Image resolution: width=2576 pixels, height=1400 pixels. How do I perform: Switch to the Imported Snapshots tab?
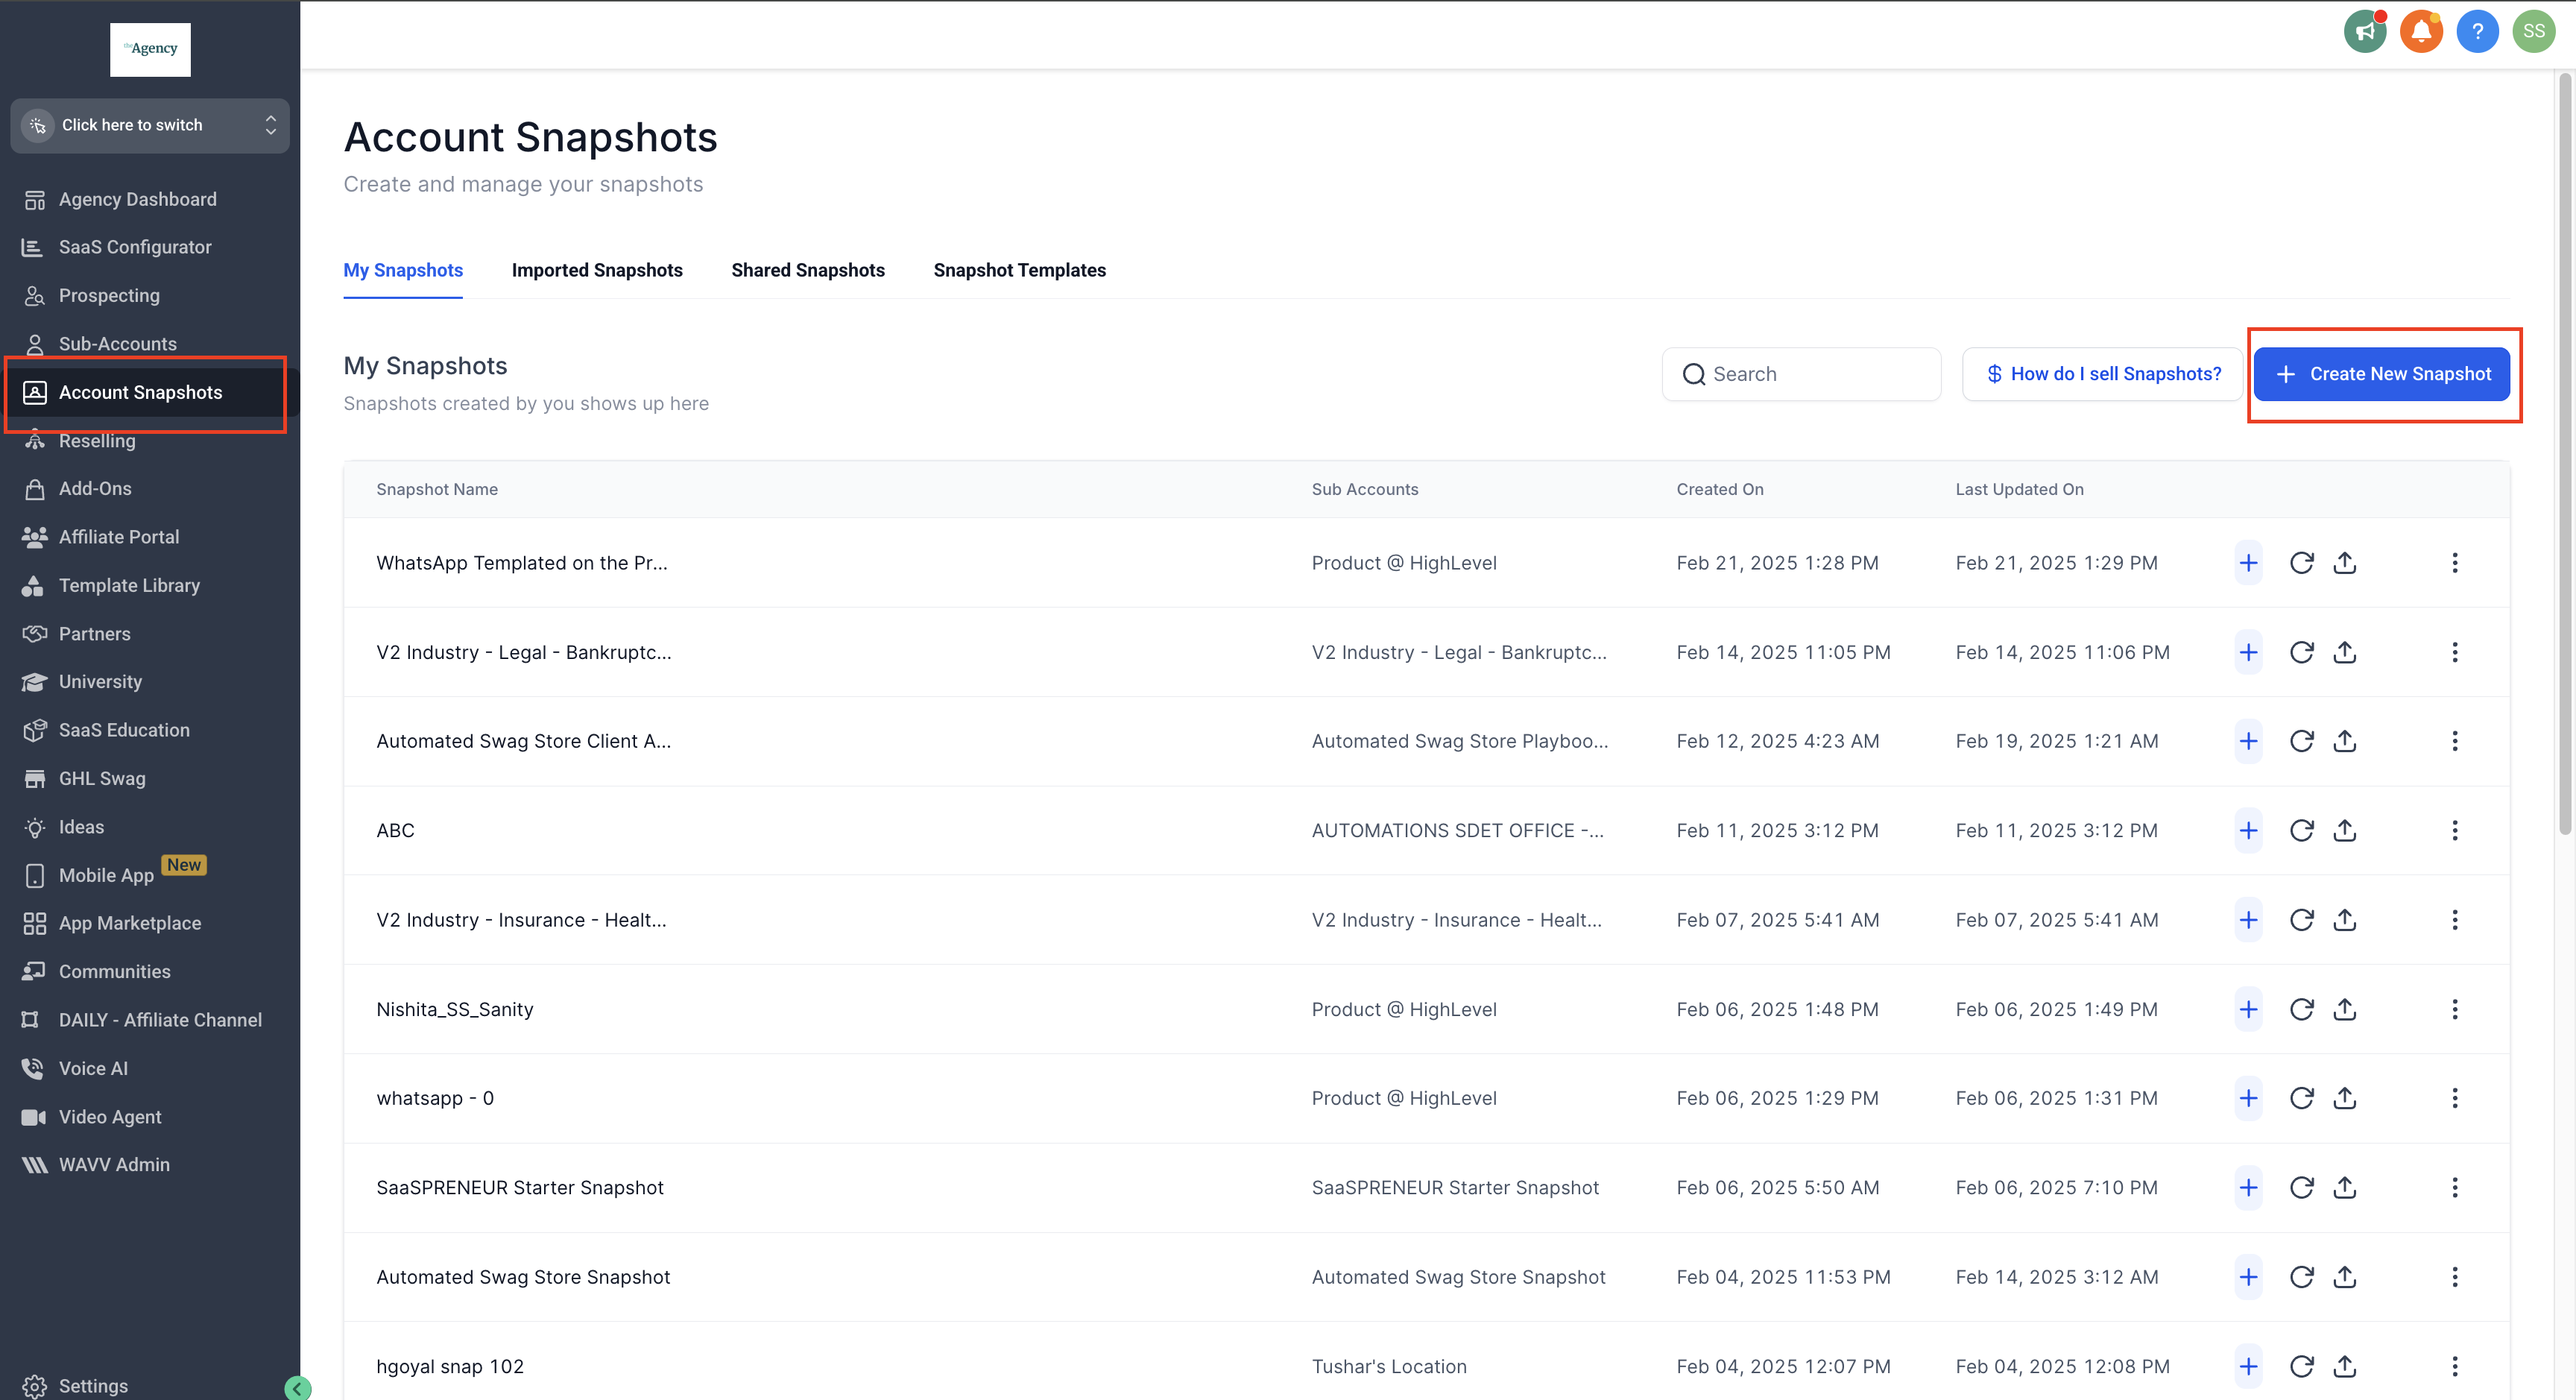tap(597, 270)
